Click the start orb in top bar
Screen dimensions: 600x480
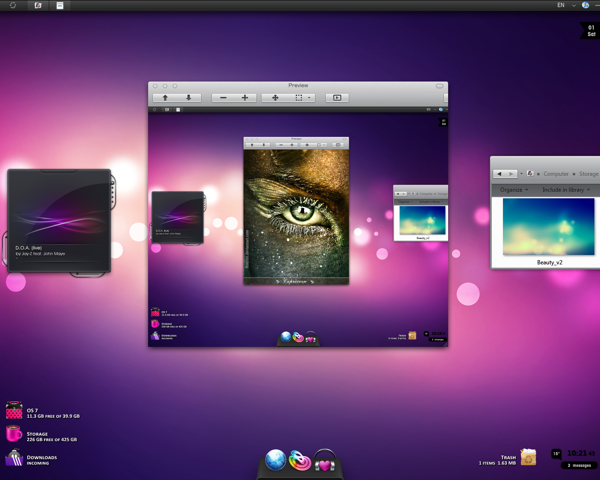coord(13,5)
